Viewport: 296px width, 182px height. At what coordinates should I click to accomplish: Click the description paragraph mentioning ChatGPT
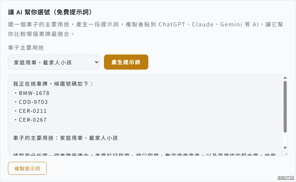145,29
